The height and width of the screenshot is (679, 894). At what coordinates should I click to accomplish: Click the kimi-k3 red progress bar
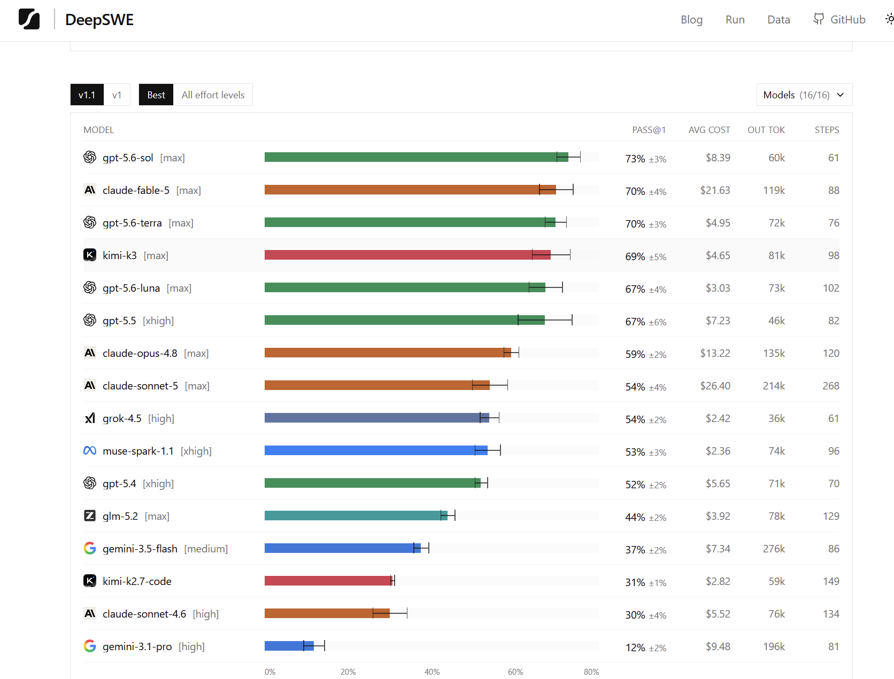(407, 255)
